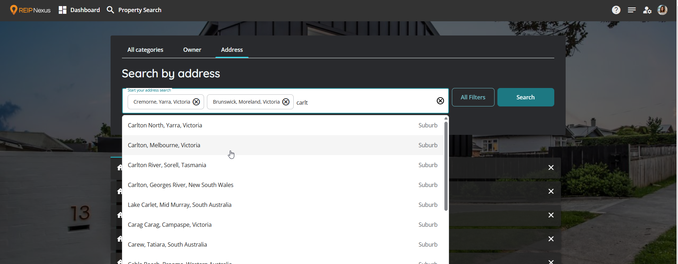This screenshot has width=678, height=264.
Task: Click the user profile avatar
Action: (662, 10)
